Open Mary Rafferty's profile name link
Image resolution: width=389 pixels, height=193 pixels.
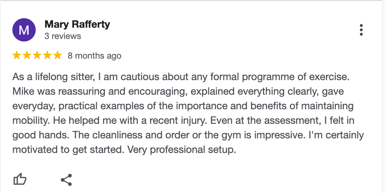click(77, 24)
